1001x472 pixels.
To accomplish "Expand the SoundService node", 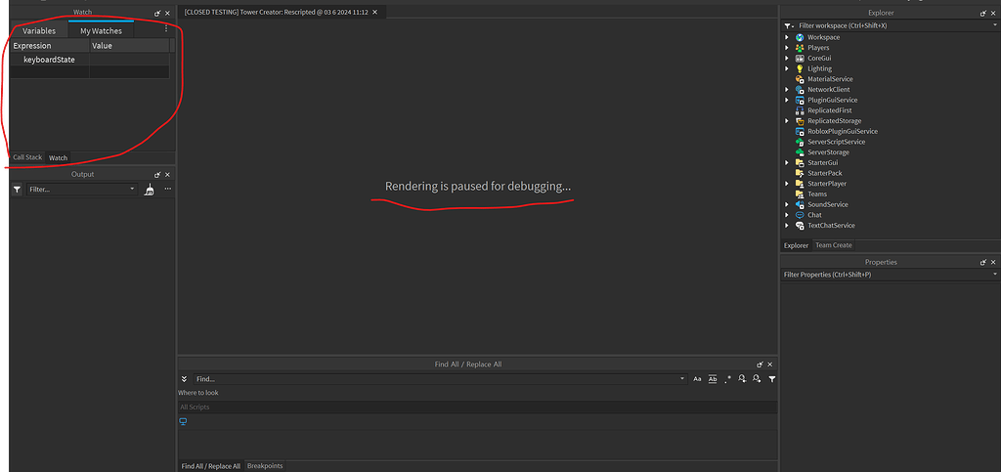I will [x=787, y=205].
